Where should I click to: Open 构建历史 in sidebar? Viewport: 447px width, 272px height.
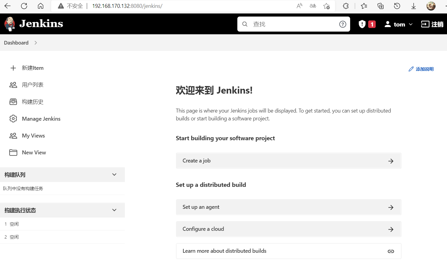tap(32, 102)
